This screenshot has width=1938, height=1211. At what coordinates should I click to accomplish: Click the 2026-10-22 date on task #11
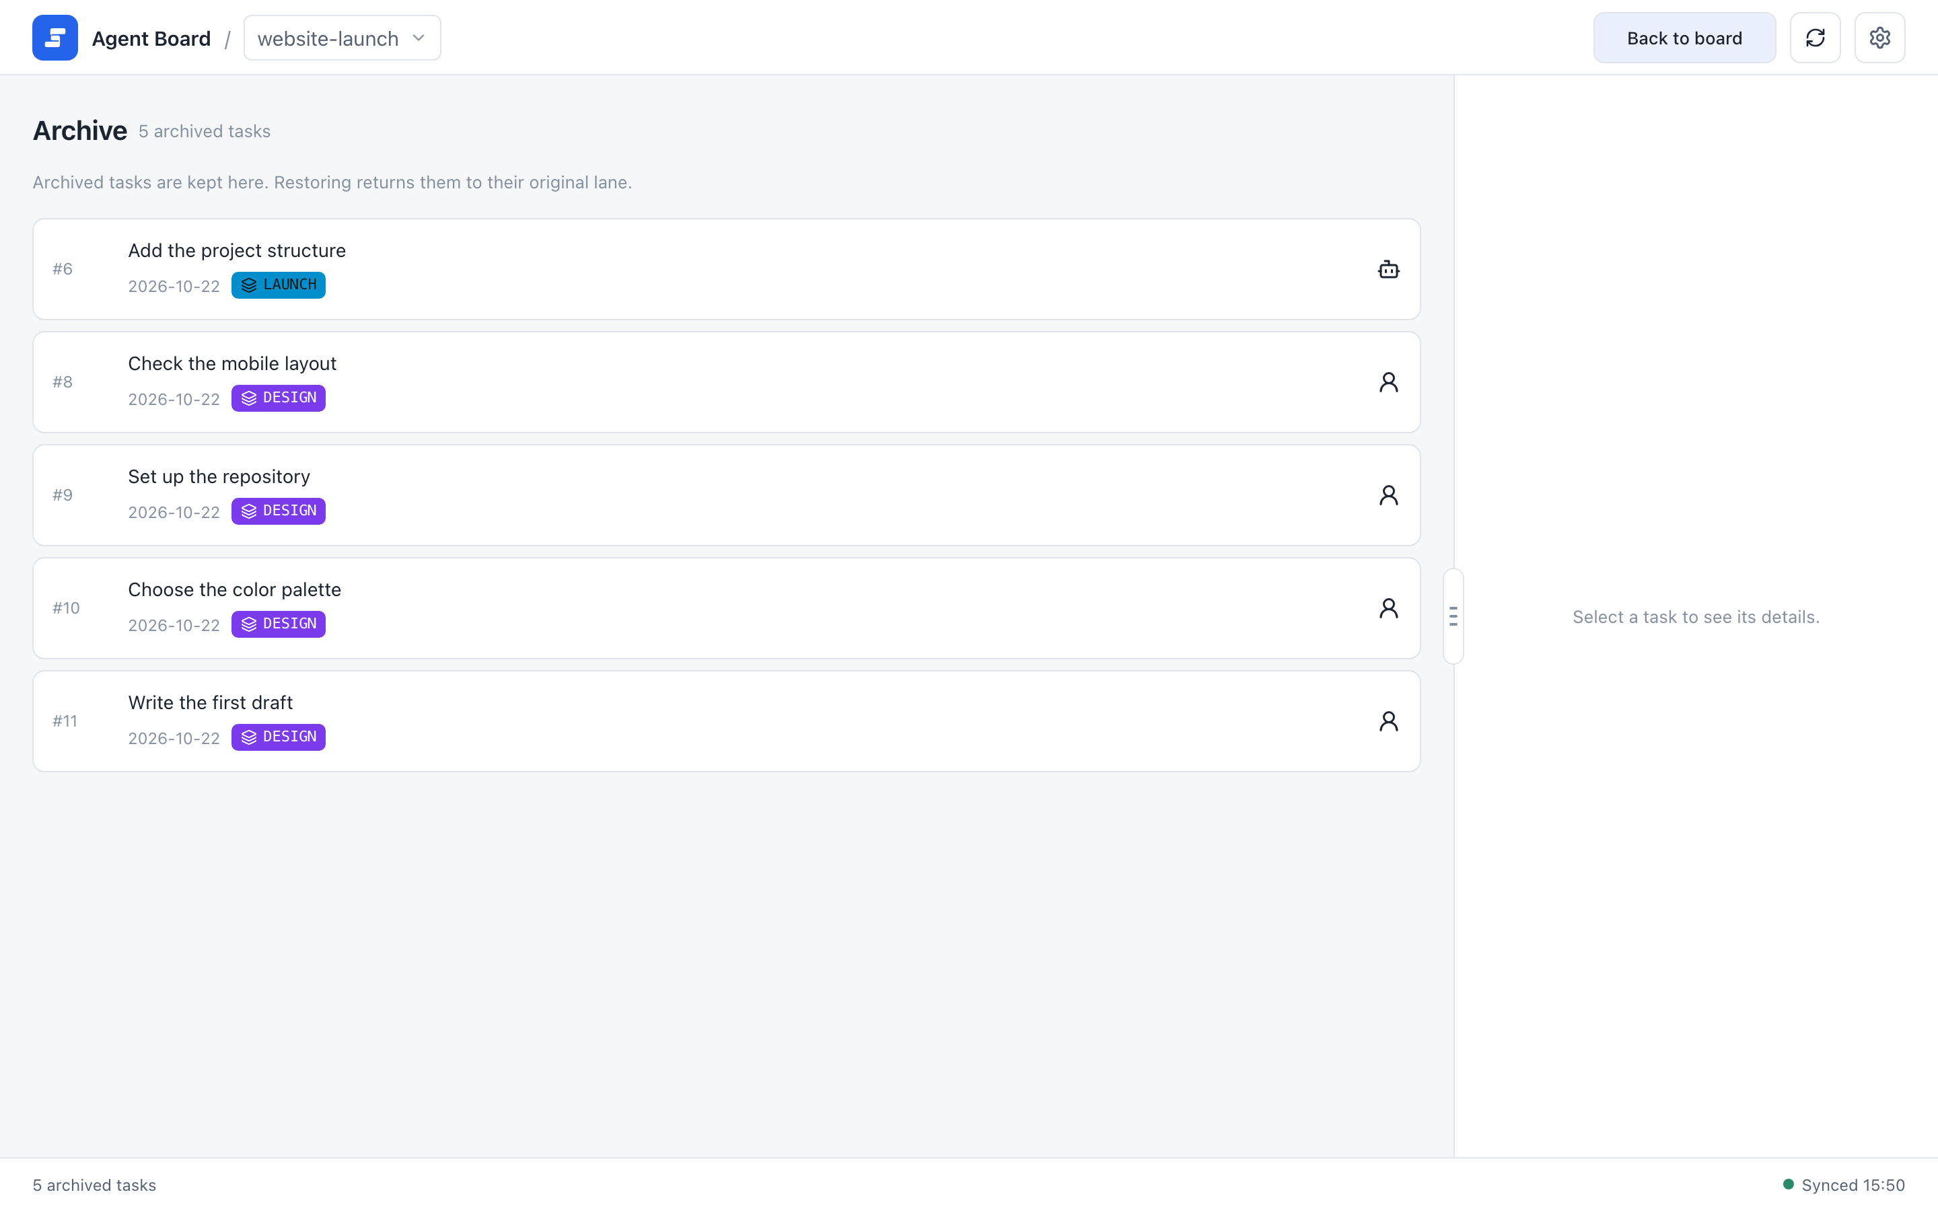click(174, 739)
